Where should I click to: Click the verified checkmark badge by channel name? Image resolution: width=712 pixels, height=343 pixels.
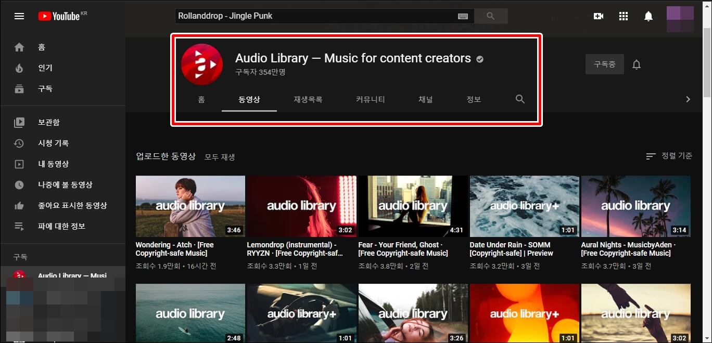(x=480, y=59)
